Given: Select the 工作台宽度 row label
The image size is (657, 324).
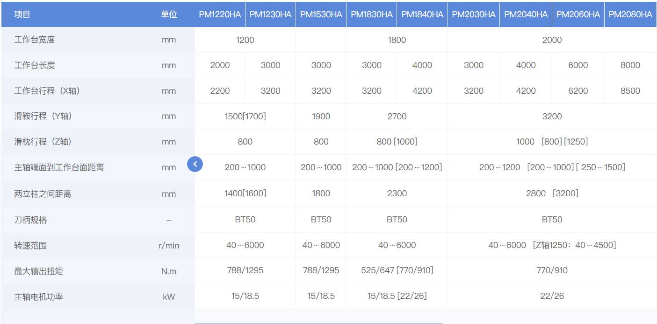Looking at the screenshot, I should tap(35, 40).
